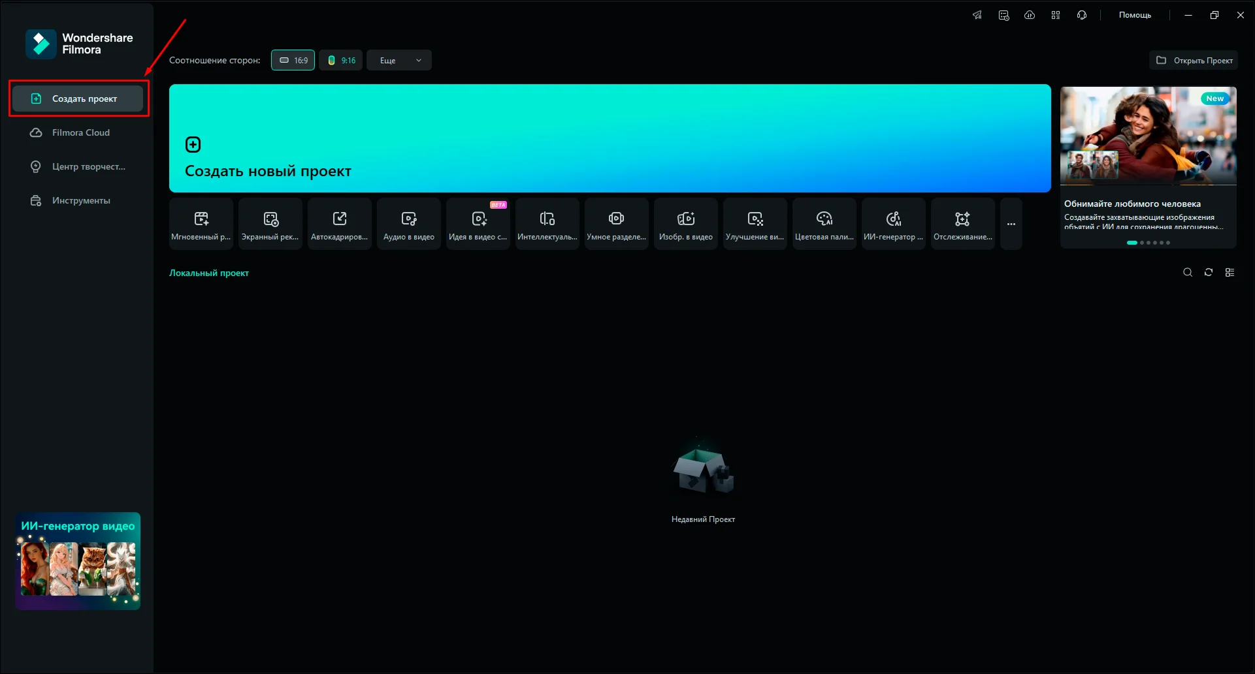Image resolution: width=1255 pixels, height=674 pixels.
Task: Select the 9:16 aspect ratio
Action: [340, 60]
